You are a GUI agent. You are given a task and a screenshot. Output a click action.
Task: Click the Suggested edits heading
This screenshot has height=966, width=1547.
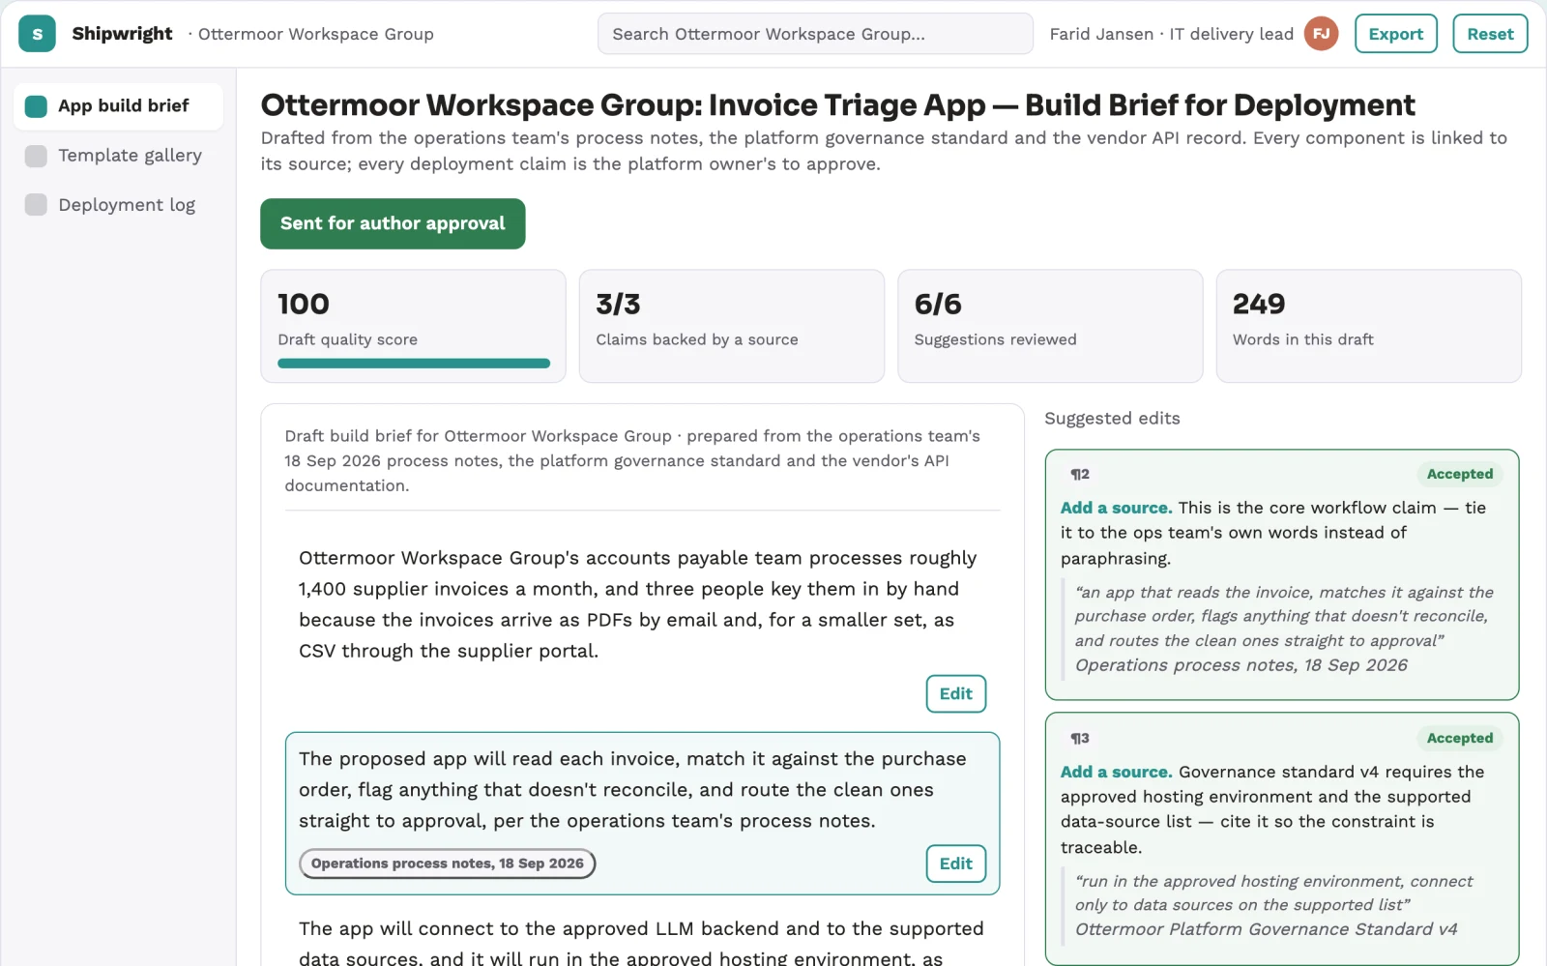[1112, 419]
